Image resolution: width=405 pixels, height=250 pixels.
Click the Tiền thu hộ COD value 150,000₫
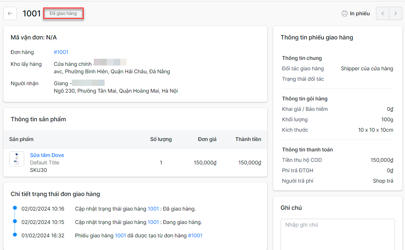(382, 160)
